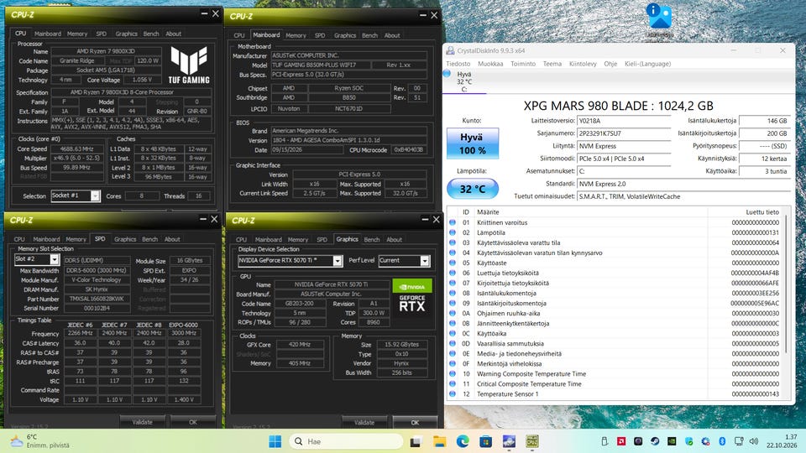Click the Luettu tieto column header
This screenshot has width=806, height=453.
coord(762,212)
